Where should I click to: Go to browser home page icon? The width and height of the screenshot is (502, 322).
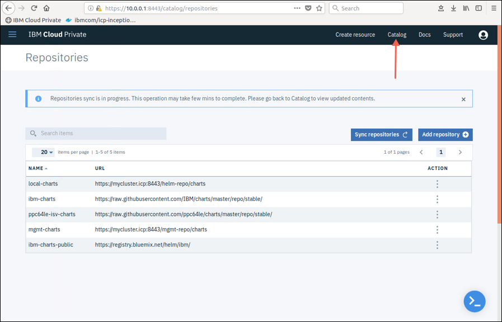click(47, 8)
